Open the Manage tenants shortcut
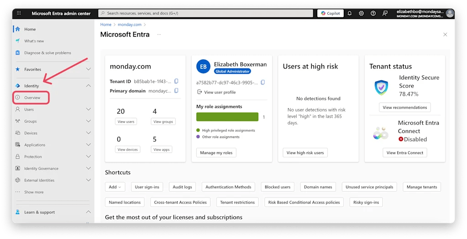The width and height of the screenshot is (467, 239). pos(422,187)
